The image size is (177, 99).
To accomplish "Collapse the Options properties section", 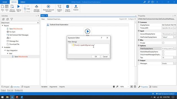I will (139, 46).
